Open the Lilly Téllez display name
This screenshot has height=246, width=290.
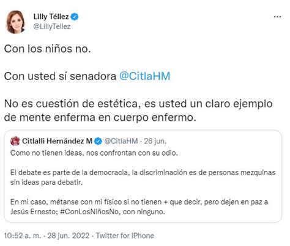51,16
